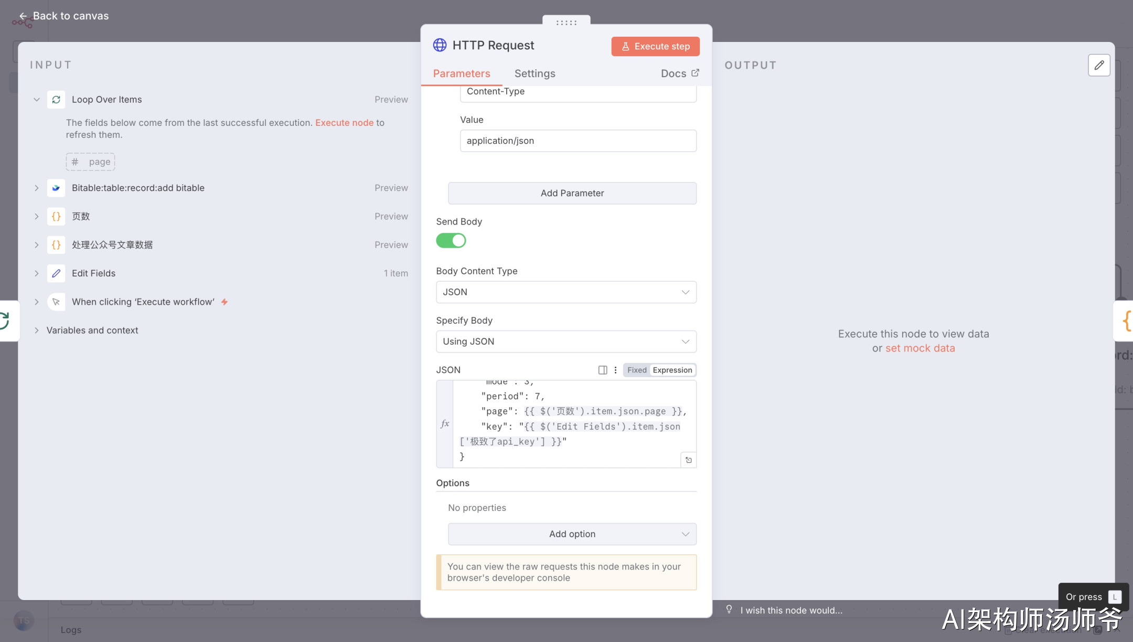Click the Bitable record add node icon
The width and height of the screenshot is (1133, 642).
pos(56,188)
